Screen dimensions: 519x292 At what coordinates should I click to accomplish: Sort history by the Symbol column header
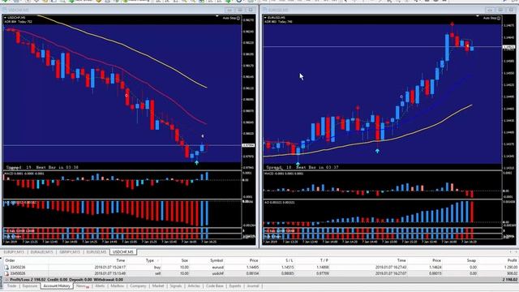217,260
